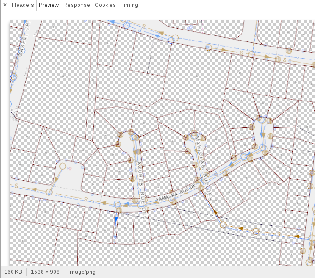The height and width of the screenshot is (278, 315).
Task: Close the request details panel
Action: click(5, 5)
